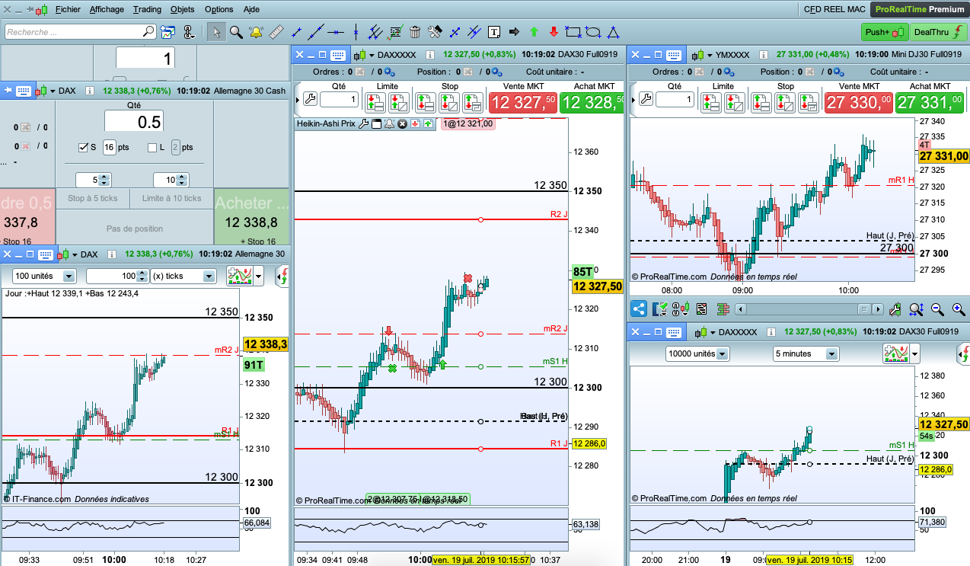This screenshot has width=970, height=566.
Task: Click the chart window icon beside the search box
Action: [x=168, y=32]
